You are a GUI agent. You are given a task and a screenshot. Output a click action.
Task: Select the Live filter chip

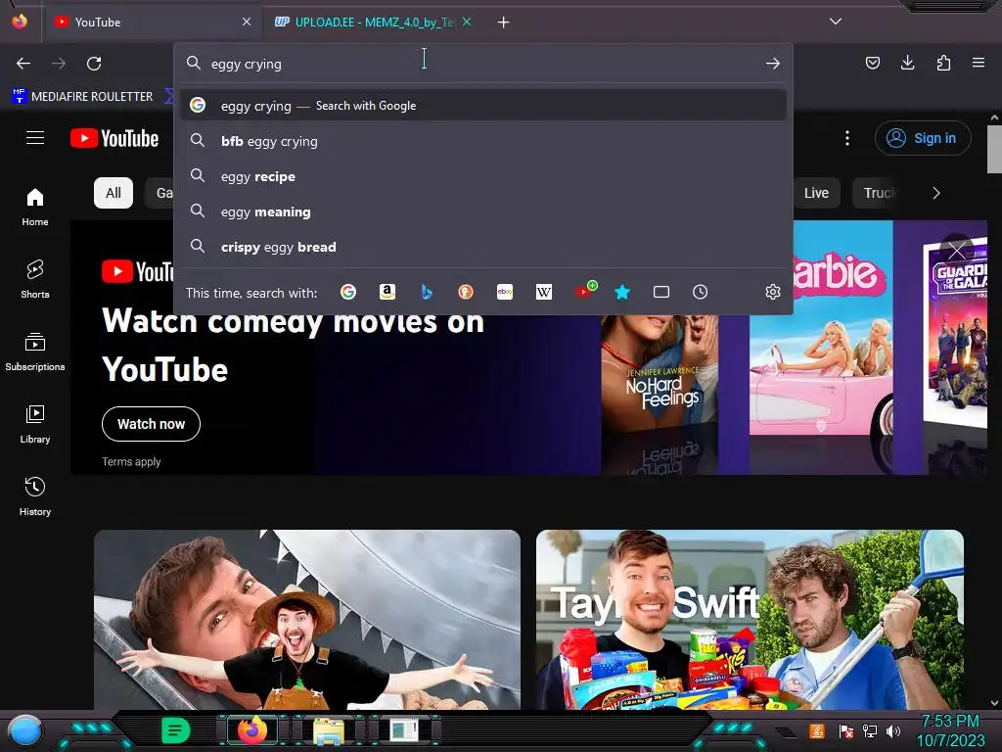[x=816, y=193]
